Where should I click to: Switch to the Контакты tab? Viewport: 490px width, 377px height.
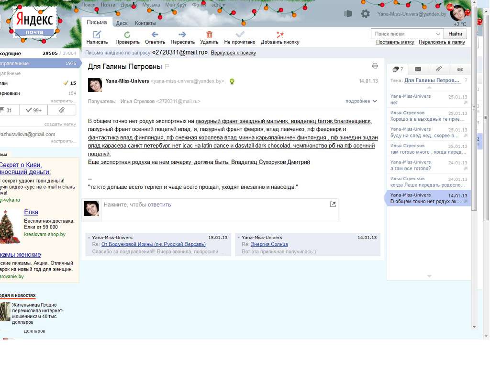tap(145, 23)
